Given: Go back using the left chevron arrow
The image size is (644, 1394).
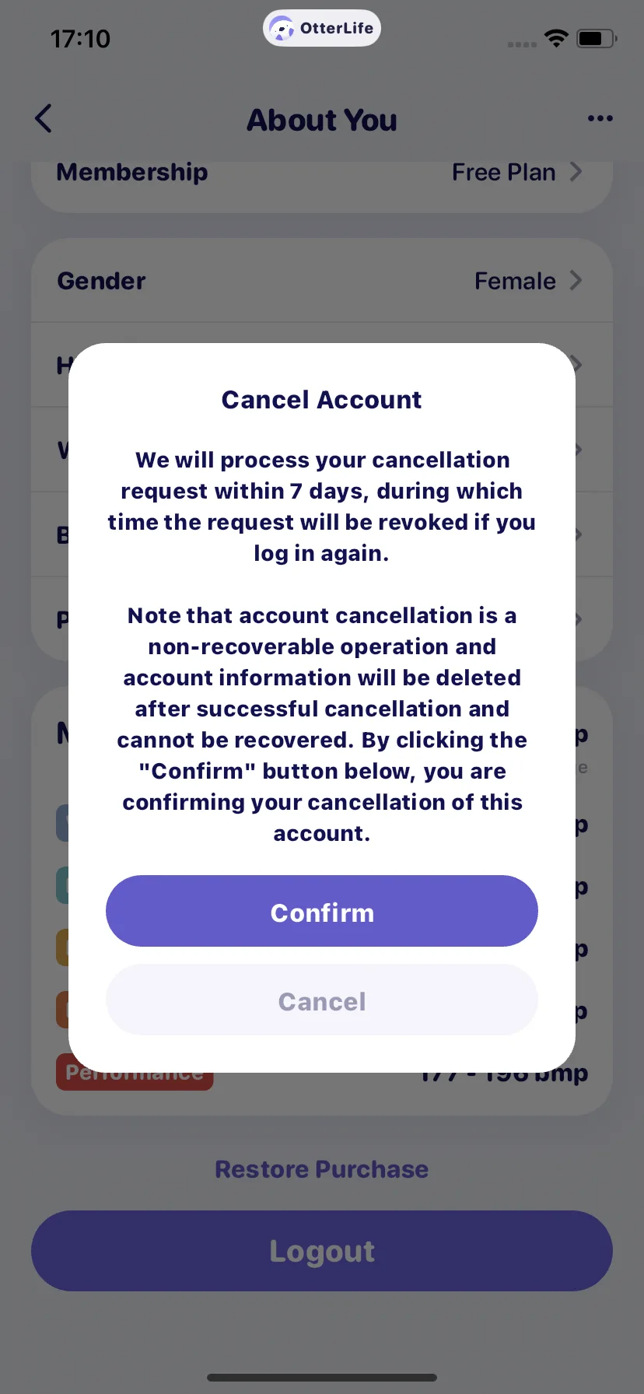Looking at the screenshot, I should (44, 119).
